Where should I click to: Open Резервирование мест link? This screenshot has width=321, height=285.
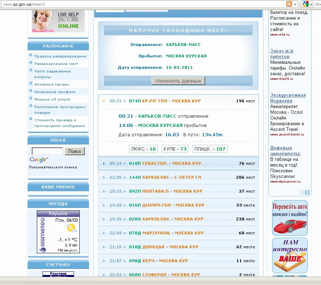[x=56, y=64]
